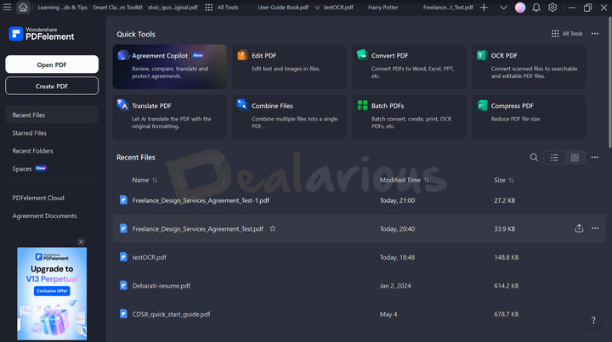
Task: Open the notifications bell
Action: point(536,8)
